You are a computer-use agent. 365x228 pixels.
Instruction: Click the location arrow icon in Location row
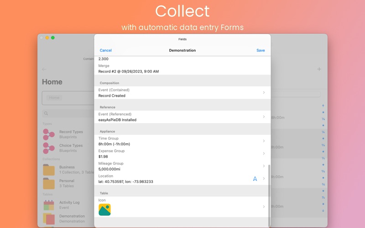point(255,179)
